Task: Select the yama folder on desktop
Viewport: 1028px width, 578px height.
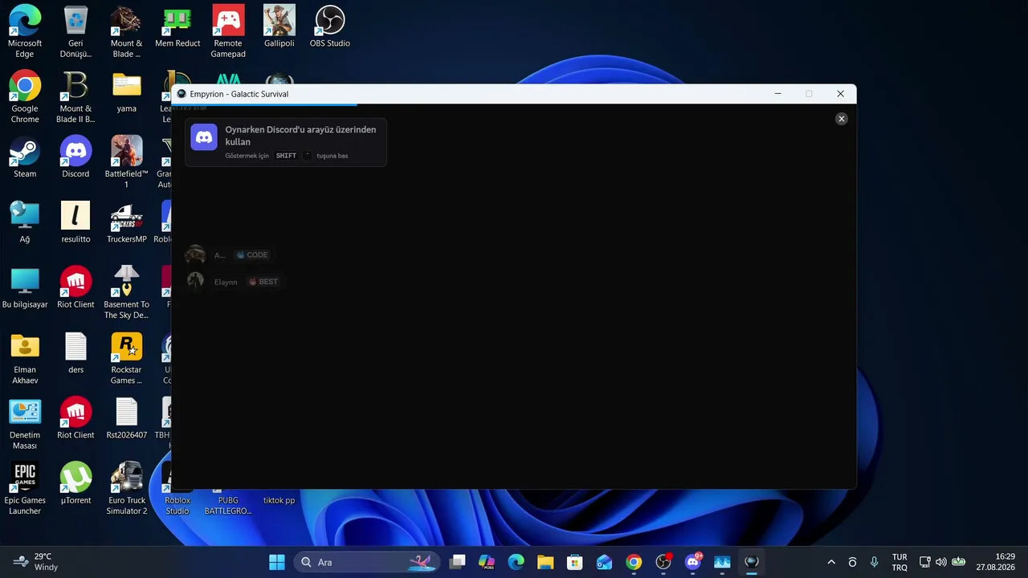Action: coord(126,92)
